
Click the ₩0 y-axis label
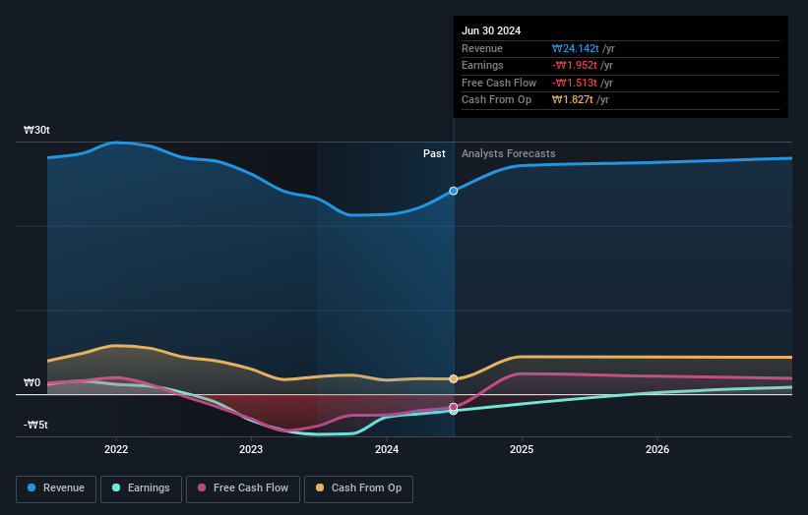(31, 382)
